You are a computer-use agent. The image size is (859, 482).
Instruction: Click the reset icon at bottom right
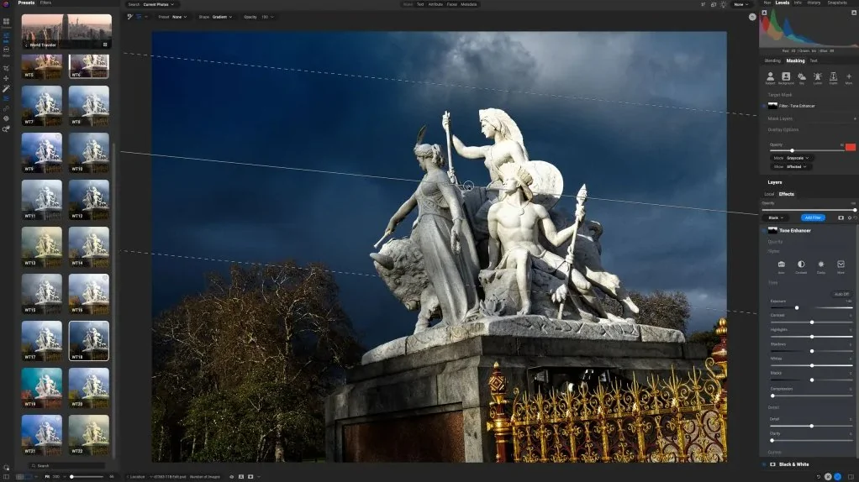819,476
